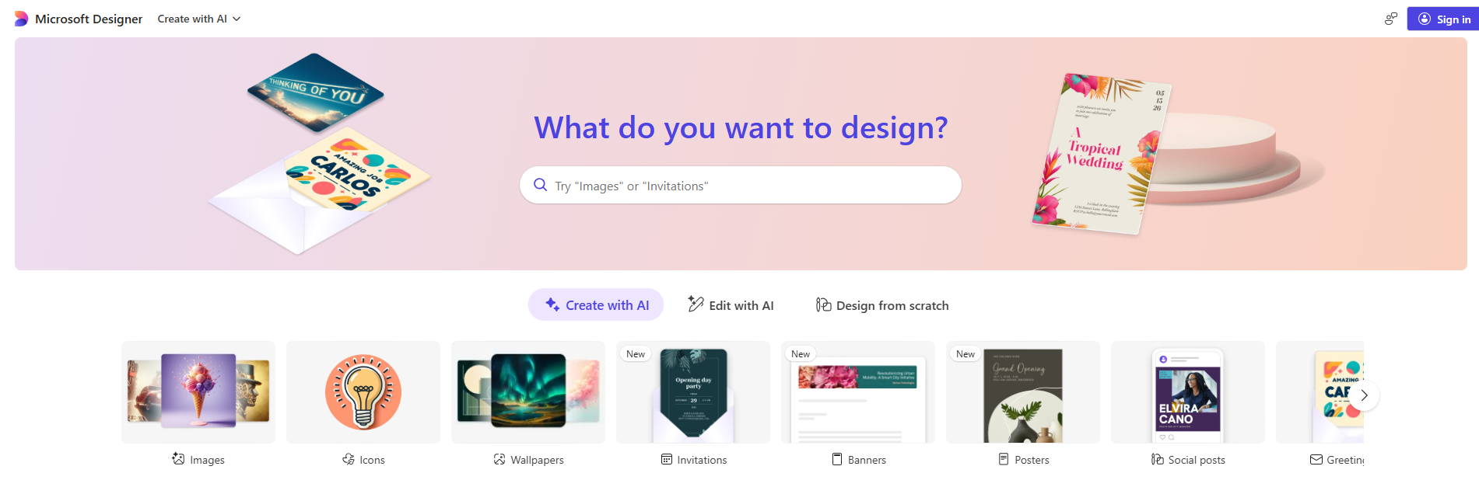This screenshot has width=1479, height=501.
Task: Show more categories with right chevron arrow
Action: [1364, 395]
